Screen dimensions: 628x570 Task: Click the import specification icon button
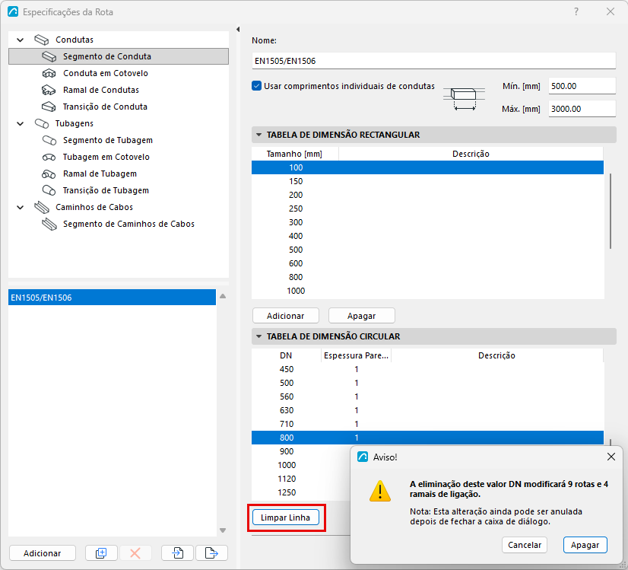click(x=177, y=553)
